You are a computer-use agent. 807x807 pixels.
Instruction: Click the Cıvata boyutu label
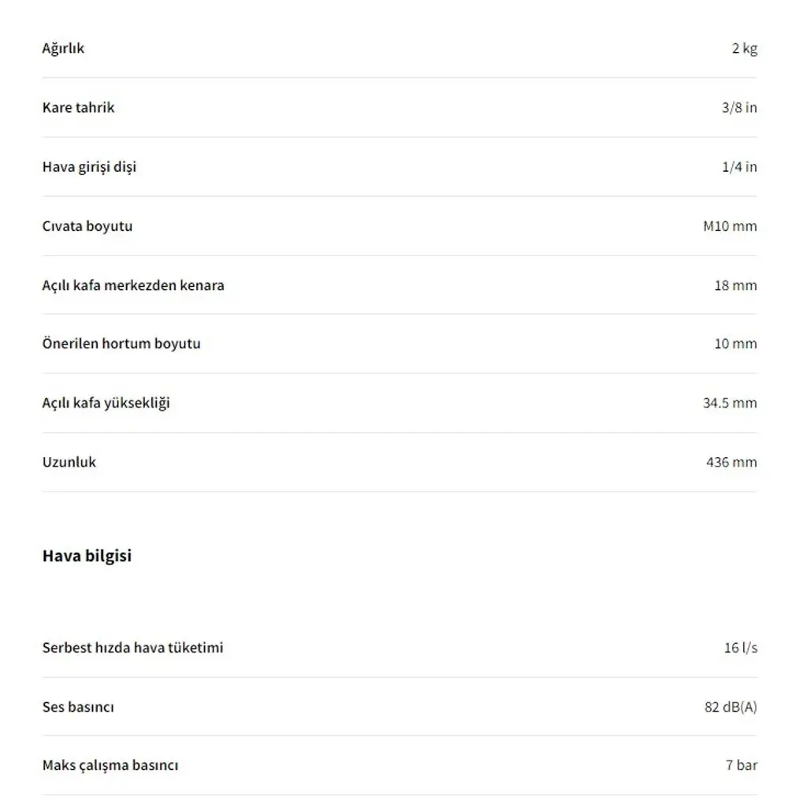click(87, 226)
